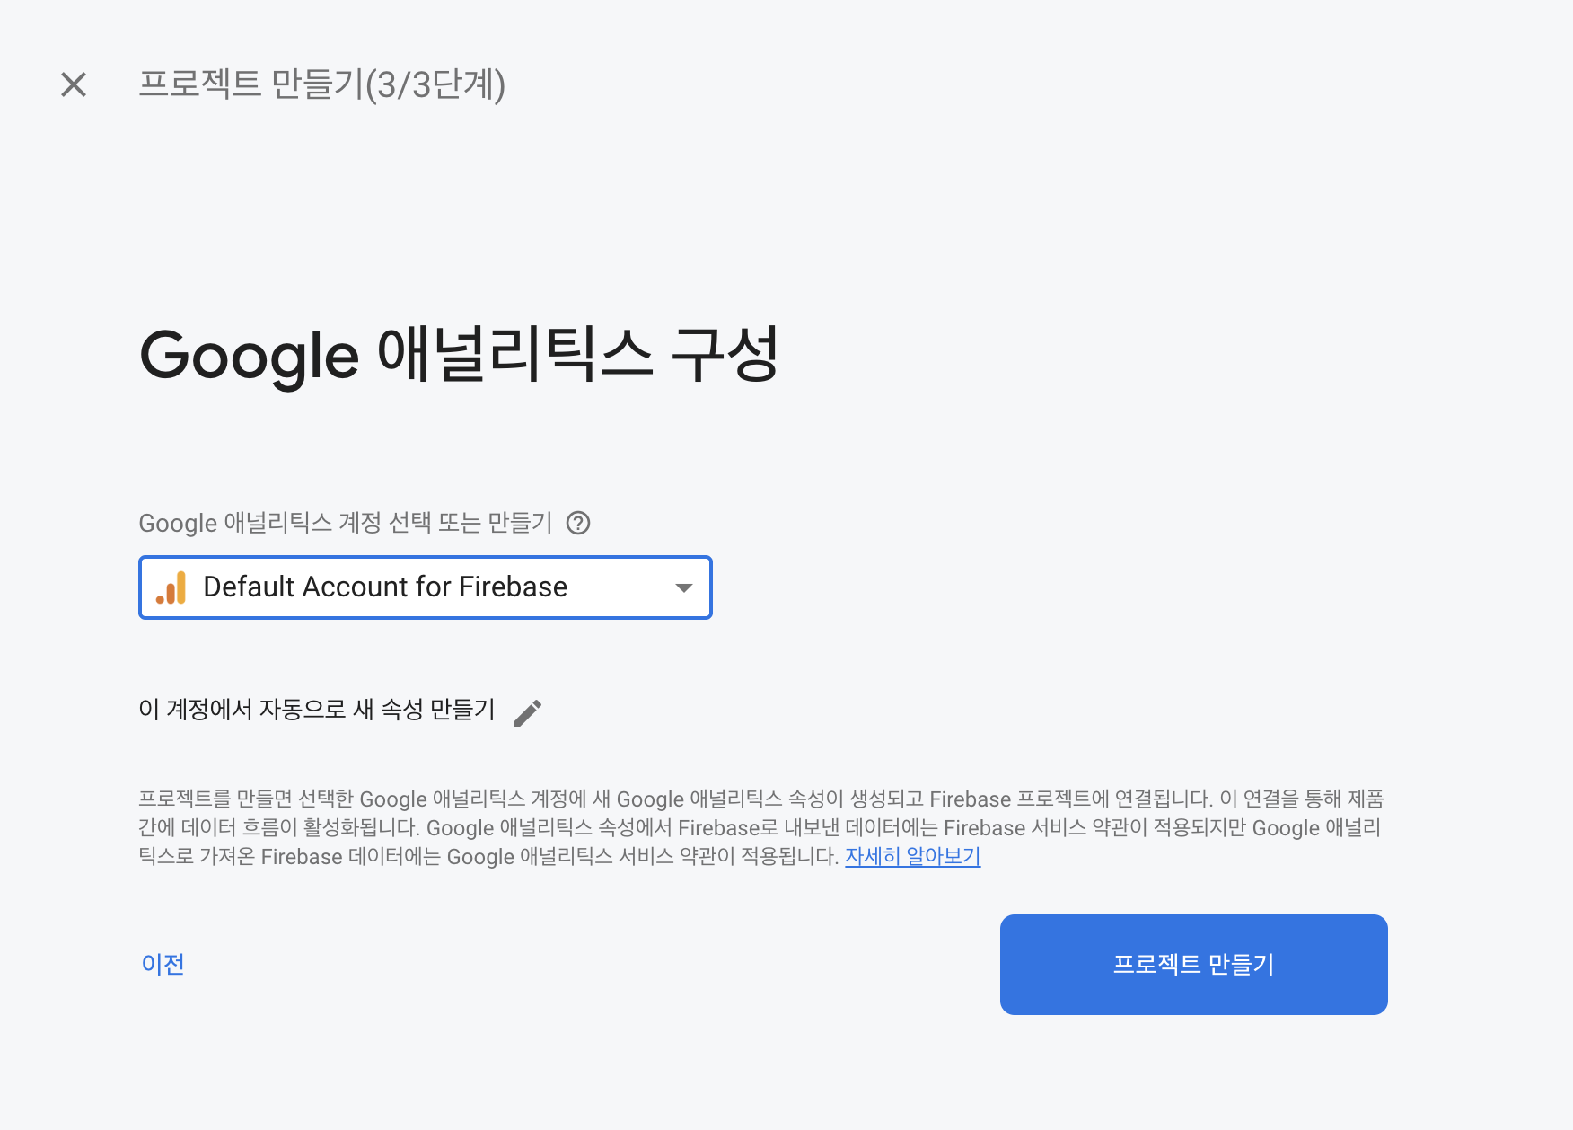The image size is (1573, 1130).
Task: Click the 프로젝트 만들기 button
Action: 1194,965
